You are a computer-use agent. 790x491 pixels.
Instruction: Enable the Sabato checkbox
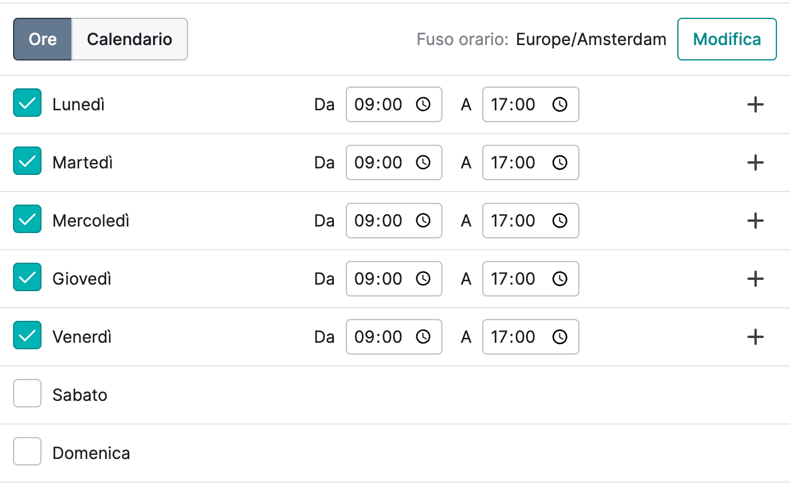(27, 393)
